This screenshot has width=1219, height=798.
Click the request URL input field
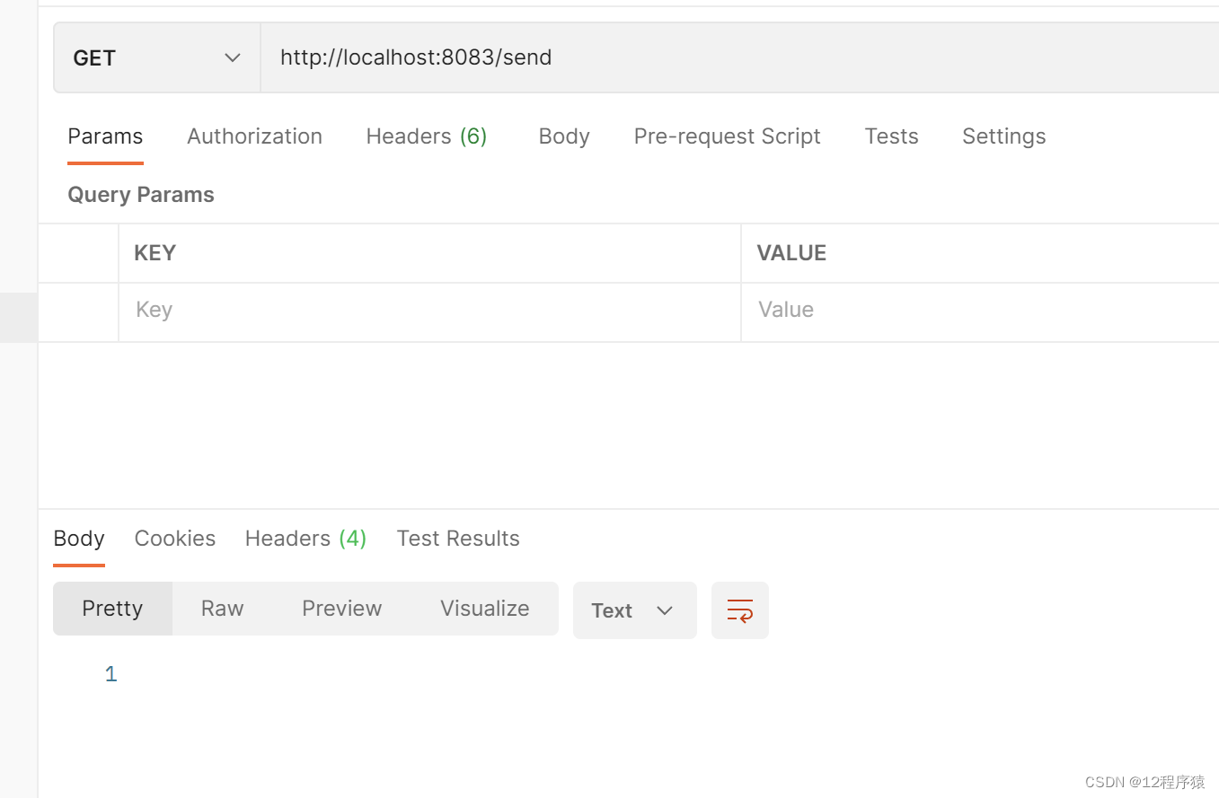pos(739,57)
